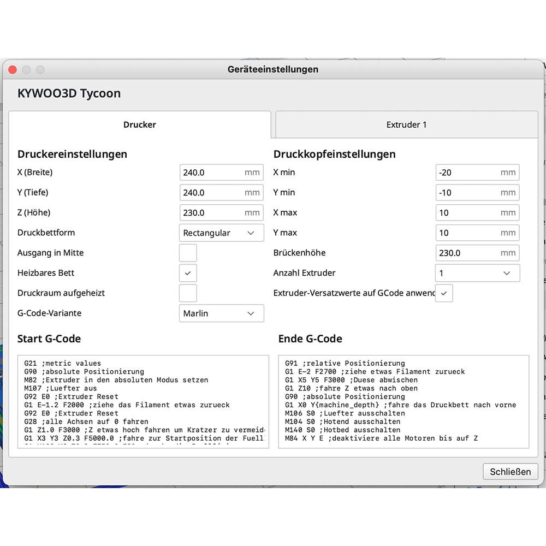Click the 'G28 ;alle Achsen auf 0 fahren' line
Screen dimensions: 546x546
tap(86, 422)
